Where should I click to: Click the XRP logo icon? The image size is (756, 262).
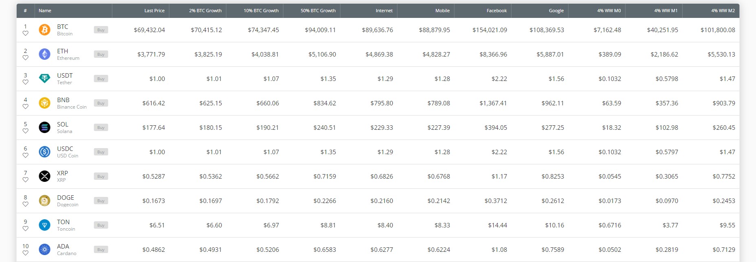[x=44, y=176]
